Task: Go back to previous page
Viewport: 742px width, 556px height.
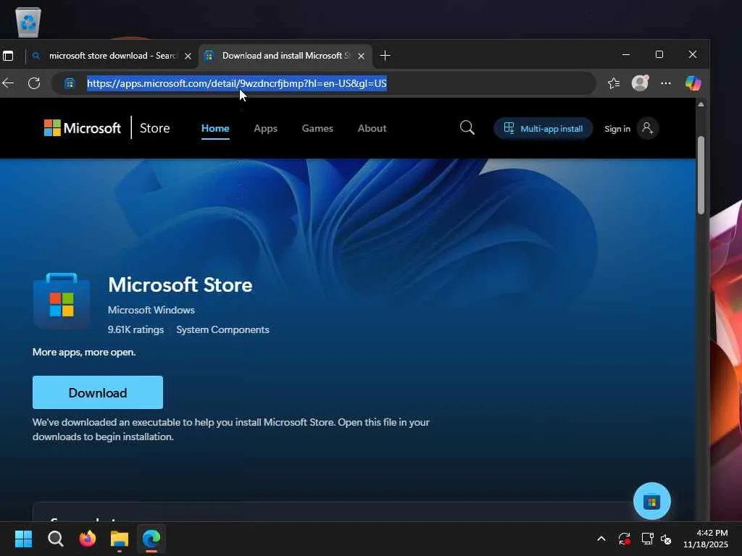Action: pos(8,84)
